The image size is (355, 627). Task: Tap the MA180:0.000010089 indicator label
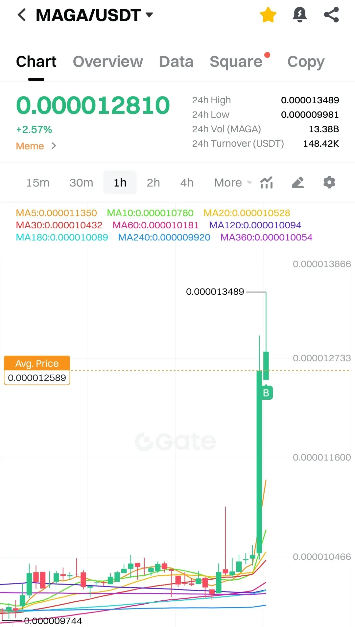(x=62, y=237)
